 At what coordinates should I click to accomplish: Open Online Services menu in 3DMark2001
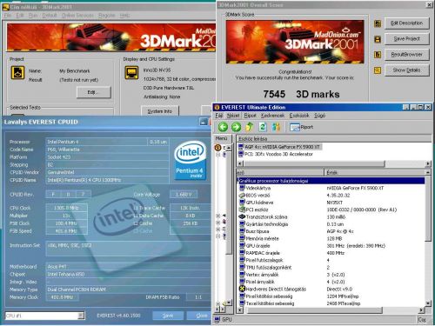tap(77, 15)
